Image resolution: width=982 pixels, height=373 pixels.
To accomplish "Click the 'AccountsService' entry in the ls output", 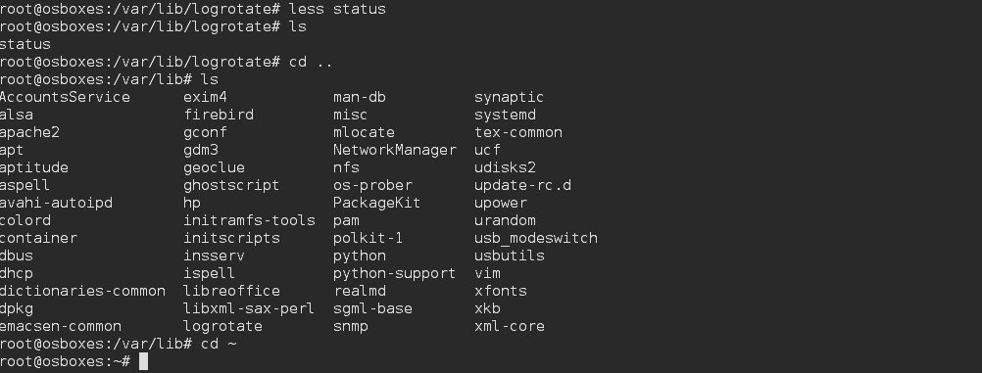I will point(65,97).
